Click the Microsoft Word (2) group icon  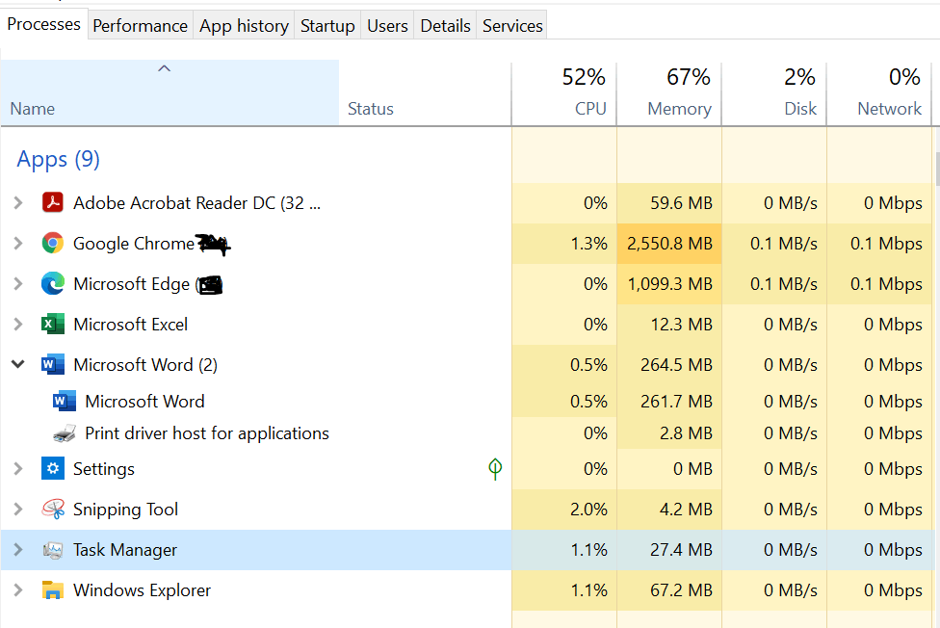[53, 365]
